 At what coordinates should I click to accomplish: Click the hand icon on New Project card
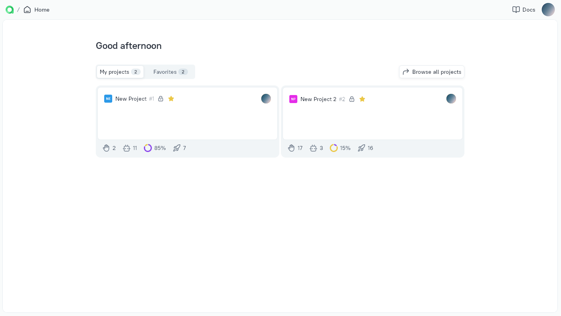pyautogui.click(x=106, y=148)
